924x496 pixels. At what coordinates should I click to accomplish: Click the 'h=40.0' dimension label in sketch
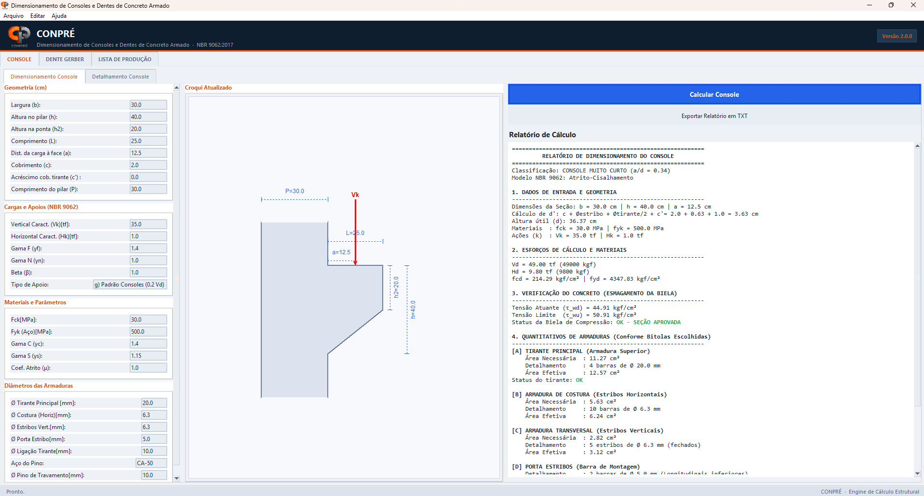coord(413,310)
